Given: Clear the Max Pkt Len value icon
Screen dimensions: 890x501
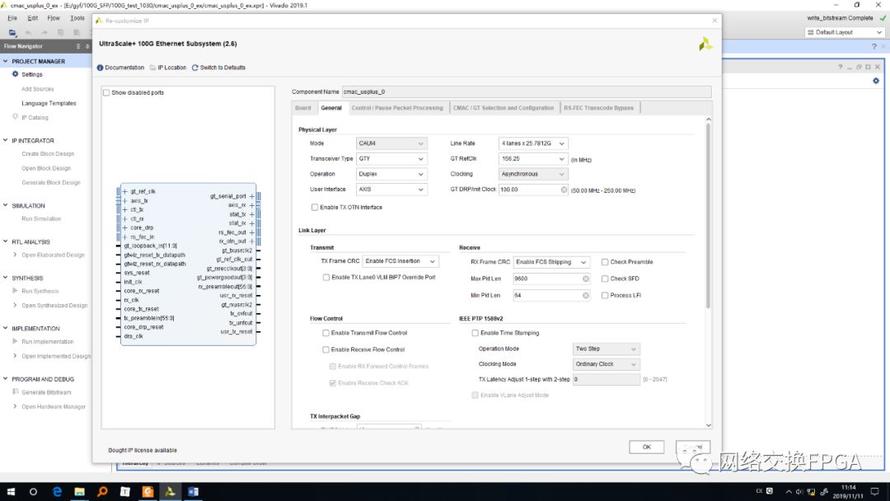Looking at the screenshot, I should click(585, 279).
